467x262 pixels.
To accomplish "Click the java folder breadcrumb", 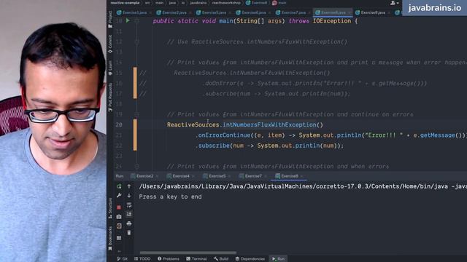I will click(172, 3).
